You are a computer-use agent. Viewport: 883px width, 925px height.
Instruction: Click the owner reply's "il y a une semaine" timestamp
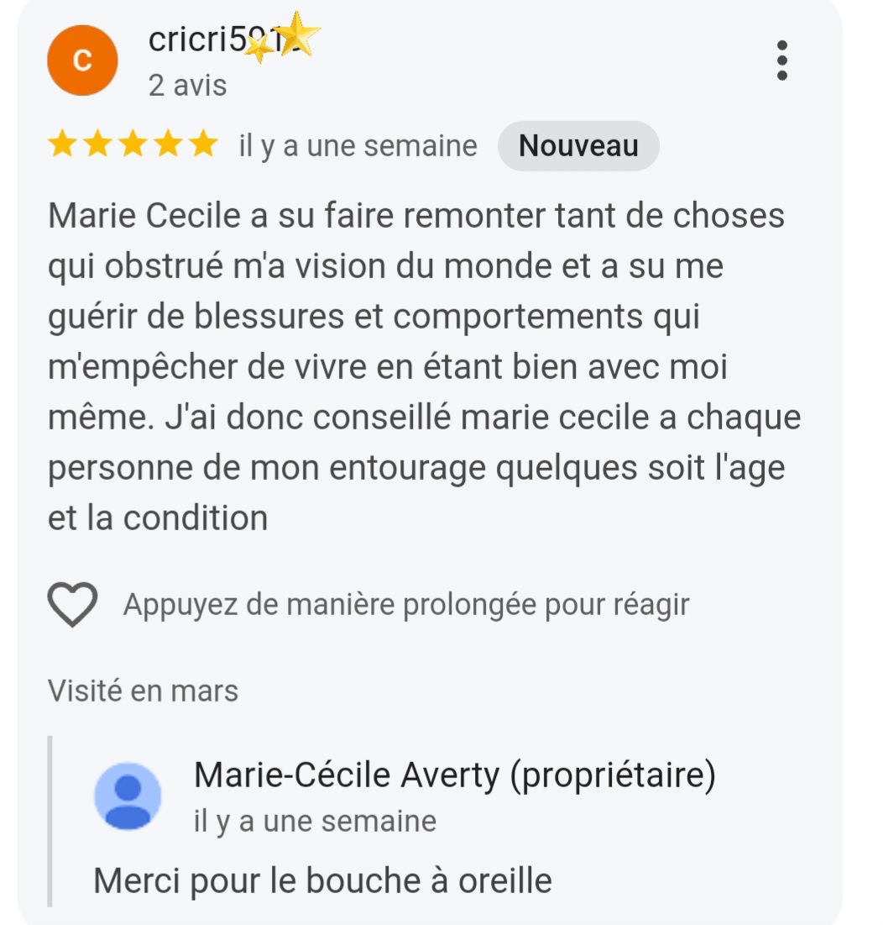315,821
